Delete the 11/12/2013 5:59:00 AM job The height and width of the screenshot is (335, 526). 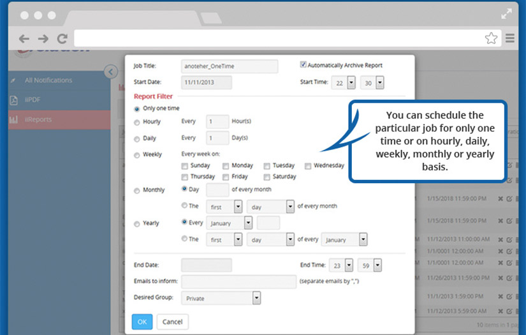click(x=500, y=311)
